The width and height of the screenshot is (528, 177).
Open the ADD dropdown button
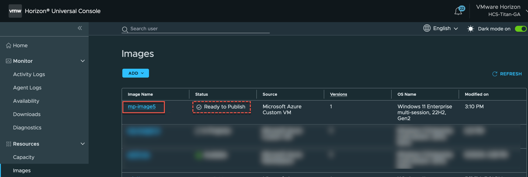tap(136, 73)
